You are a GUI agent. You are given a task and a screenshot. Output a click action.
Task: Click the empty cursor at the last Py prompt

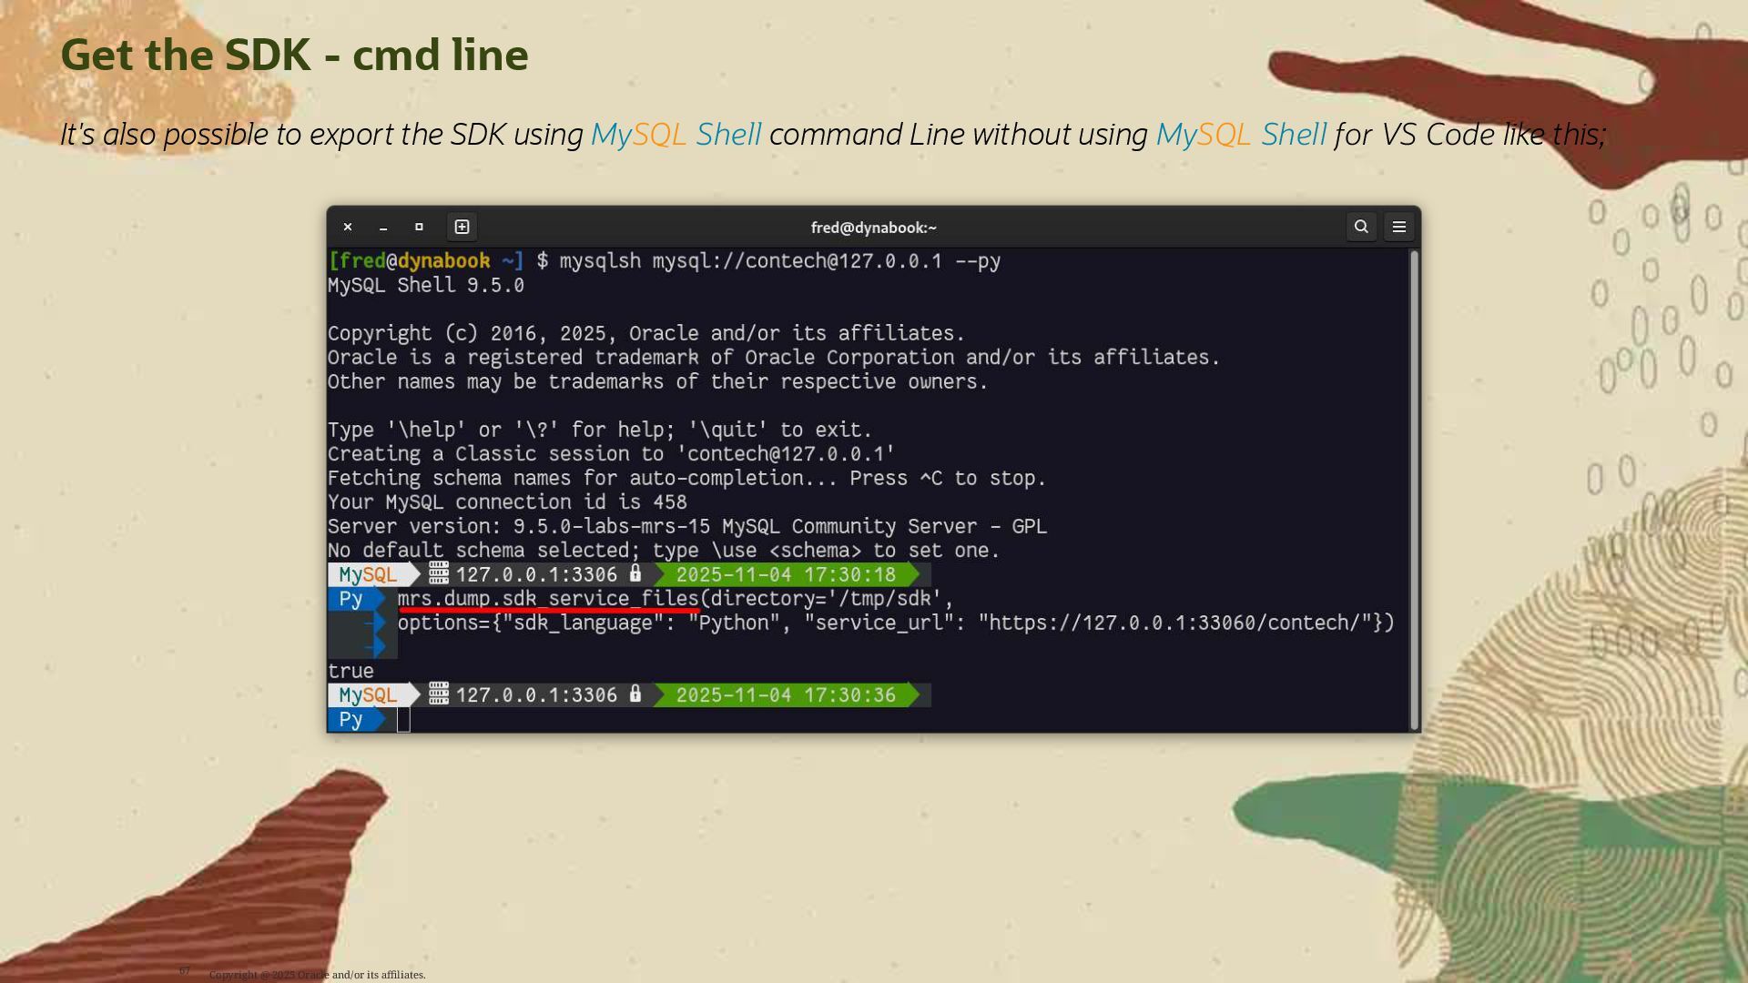pyautogui.click(x=403, y=720)
